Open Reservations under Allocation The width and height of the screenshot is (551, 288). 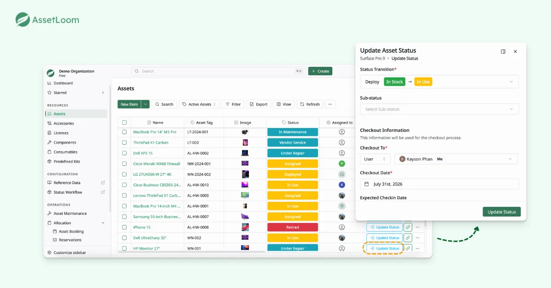coord(70,240)
